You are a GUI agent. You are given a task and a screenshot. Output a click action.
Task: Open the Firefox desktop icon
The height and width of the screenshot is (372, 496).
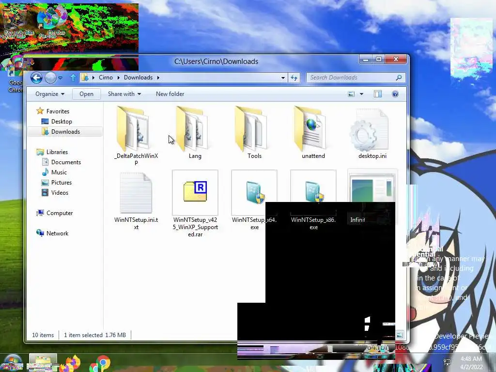click(x=52, y=22)
